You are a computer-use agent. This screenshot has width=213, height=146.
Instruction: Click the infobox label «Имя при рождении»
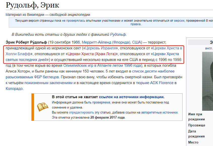(x=196, y=117)
